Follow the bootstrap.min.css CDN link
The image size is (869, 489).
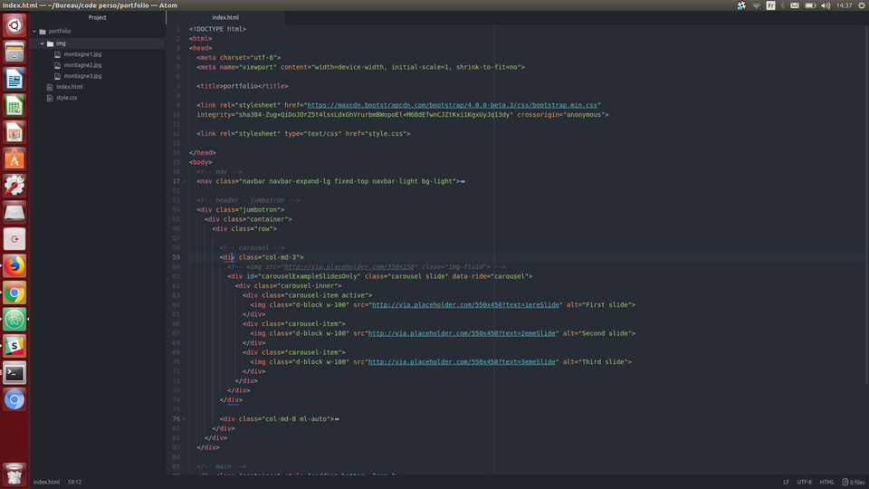[453, 105]
